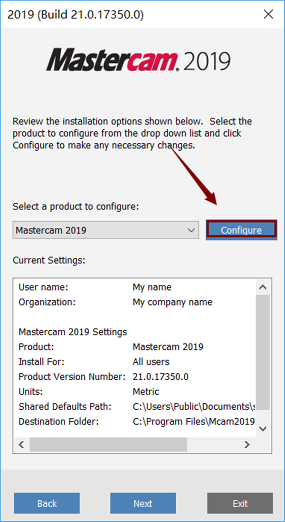
Task: Click the Shared Defaults Path value
Action: click(194, 406)
